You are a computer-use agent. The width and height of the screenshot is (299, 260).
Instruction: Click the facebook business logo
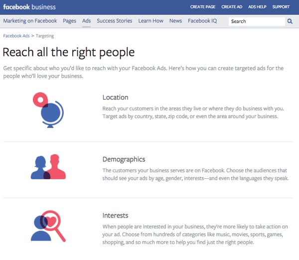(29, 7)
